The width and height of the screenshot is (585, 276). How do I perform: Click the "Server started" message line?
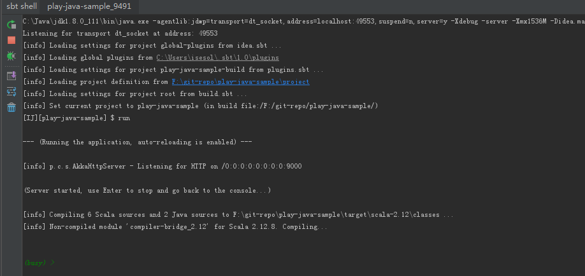[147, 191]
